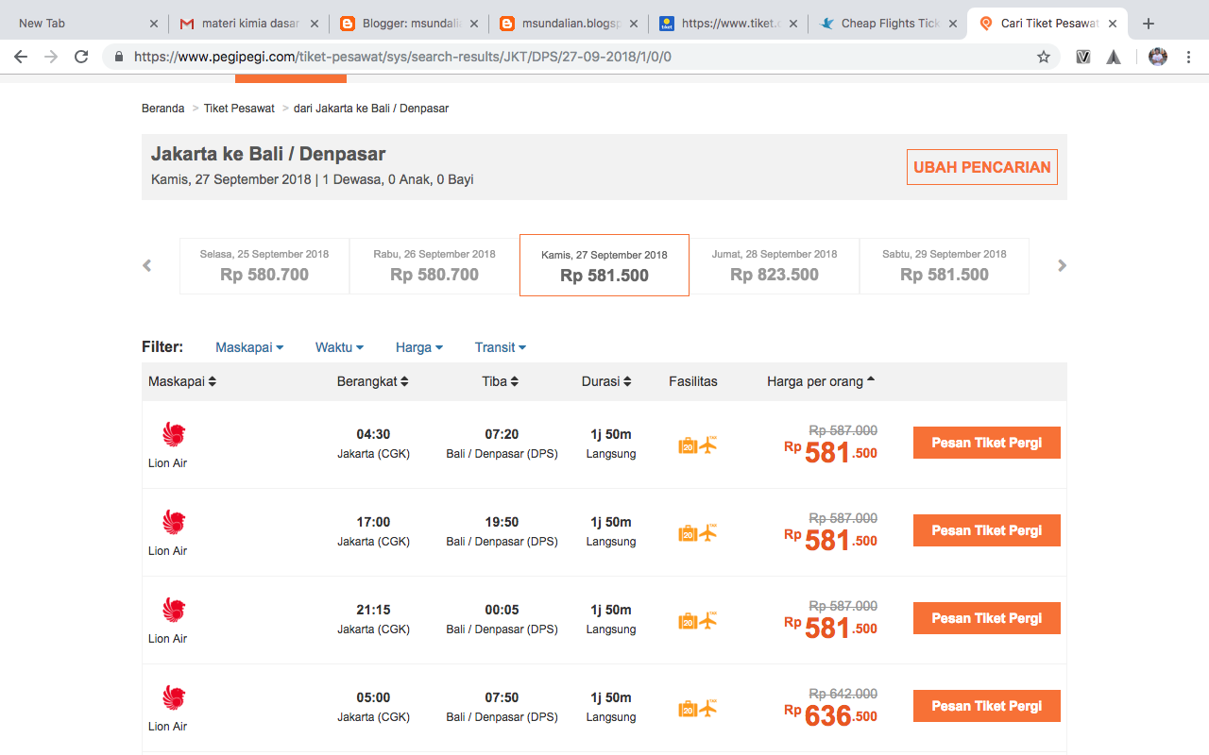Reload the page with refresh icon
The height and width of the screenshot is (755, 1209).
pyautogui.click(x=81, y=57)
